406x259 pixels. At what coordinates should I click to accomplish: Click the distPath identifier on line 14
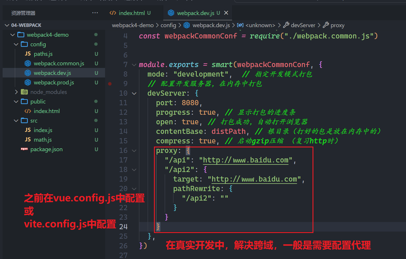[229, 132]
